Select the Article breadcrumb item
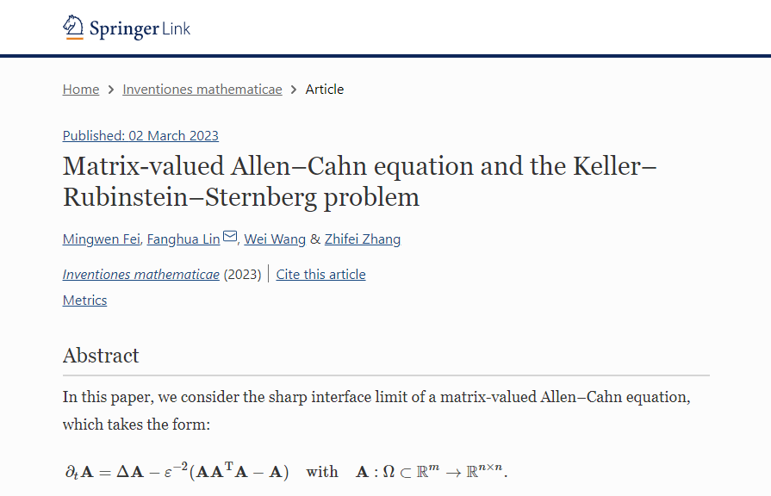The width and height of the screenshot is (771, 496). coord(325,90)
